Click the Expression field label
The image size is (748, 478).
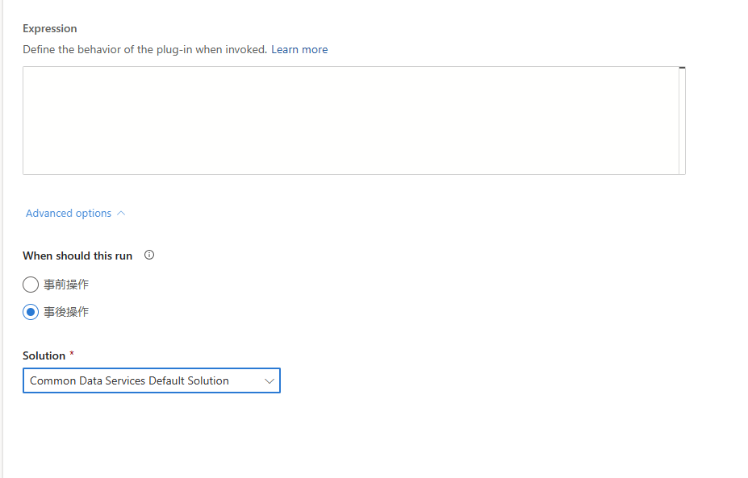pos(50,29)
